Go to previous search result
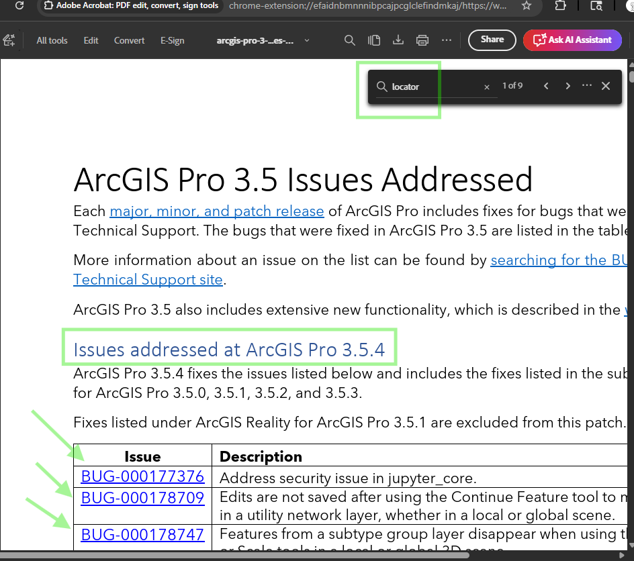The image size is (634, 561). 546,86
